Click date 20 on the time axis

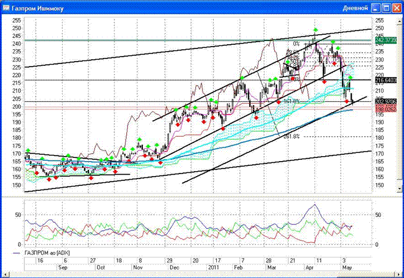(195, 261)
